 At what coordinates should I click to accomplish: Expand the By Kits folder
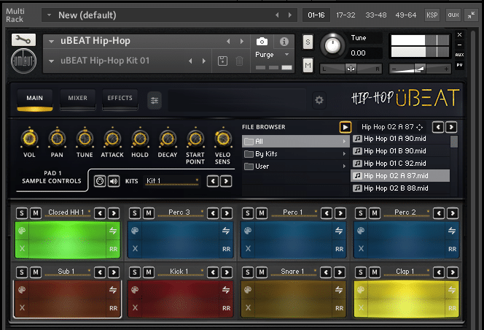296,154
